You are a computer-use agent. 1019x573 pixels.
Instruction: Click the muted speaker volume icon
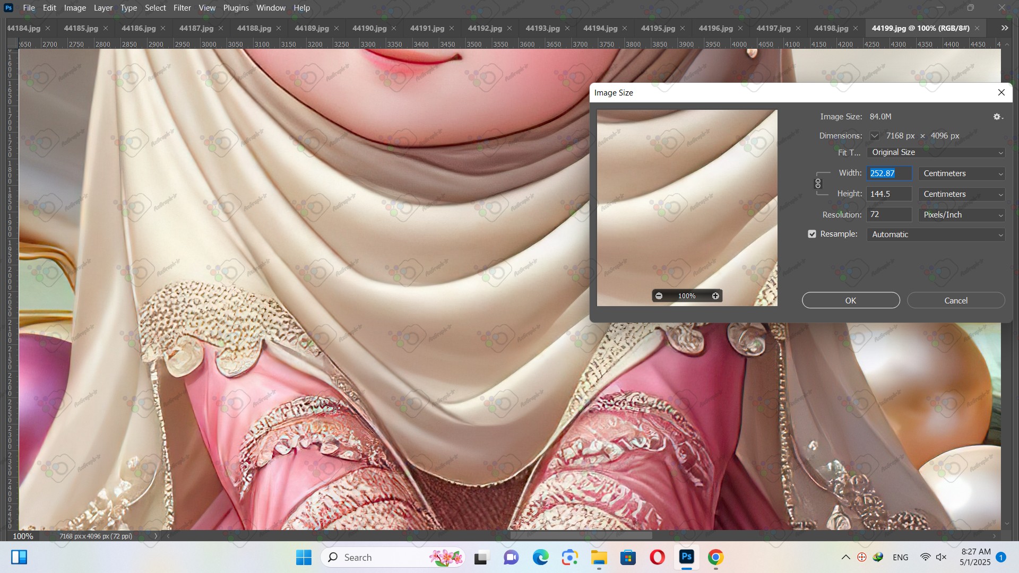tap(942, 558)
